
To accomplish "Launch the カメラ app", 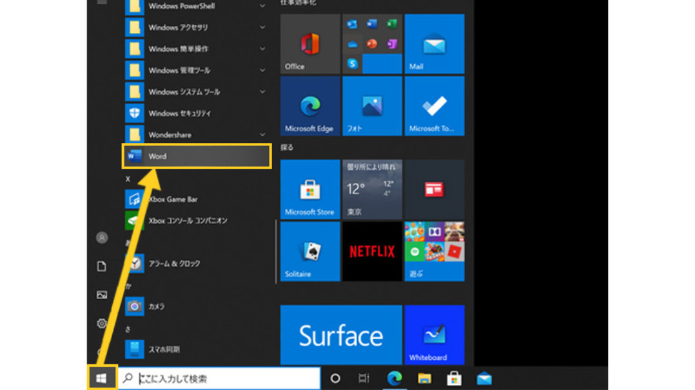I will click(197, 306).
